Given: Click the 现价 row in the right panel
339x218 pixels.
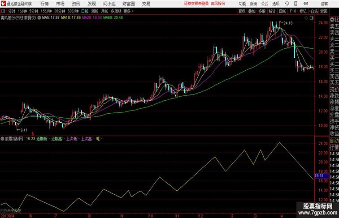Looking at the screenshot, I should point(334,90).
